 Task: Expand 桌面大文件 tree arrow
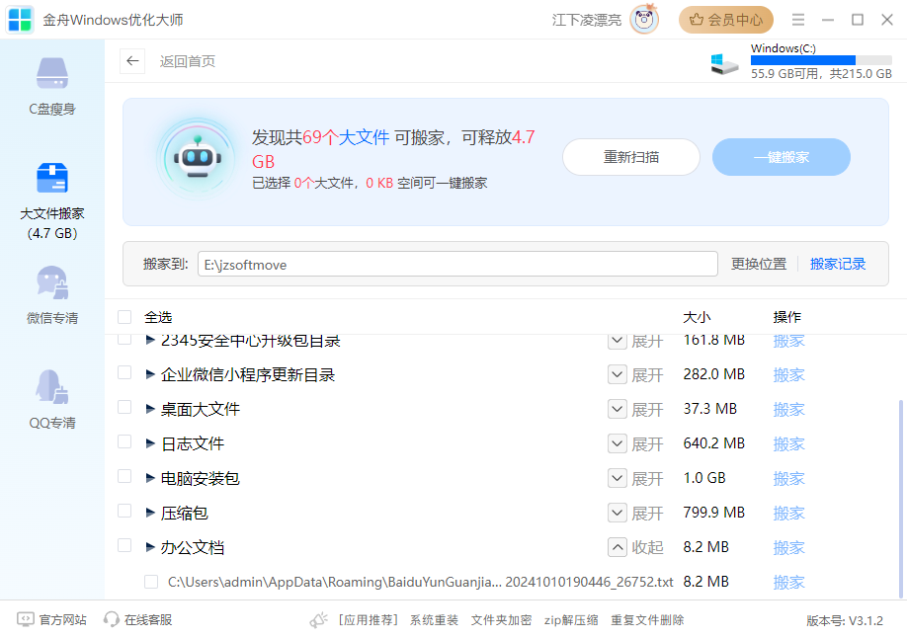(x=150, y=409)
